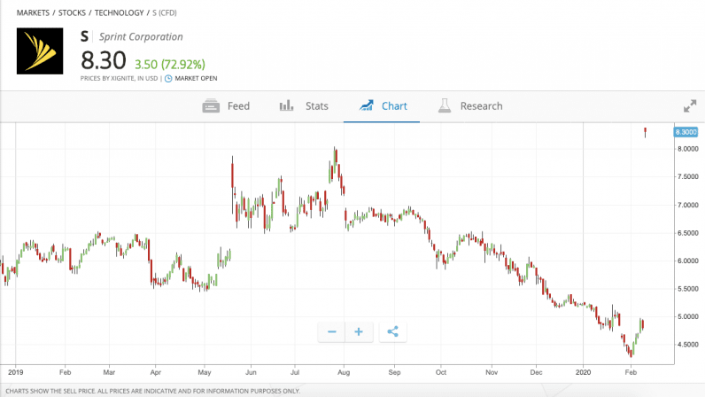Click the blue 8.3000 price axis label
Screen dimensions: 705x397
(686, 132)
